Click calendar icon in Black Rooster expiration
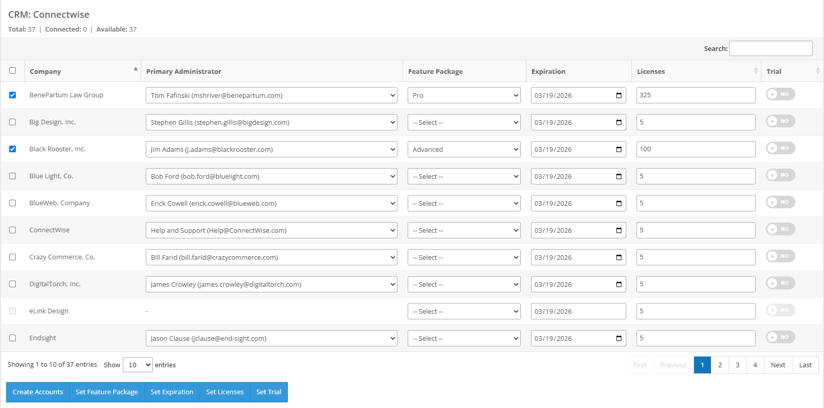Viewport: 824px width, 408px height. [x=619, y=149]
